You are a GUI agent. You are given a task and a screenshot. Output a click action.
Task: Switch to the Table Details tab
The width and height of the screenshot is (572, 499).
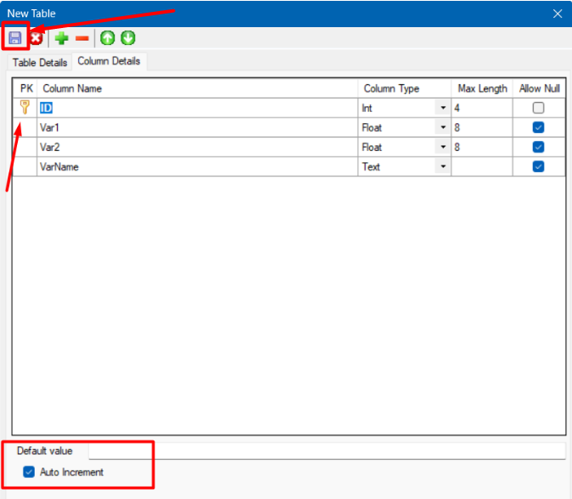39,63
